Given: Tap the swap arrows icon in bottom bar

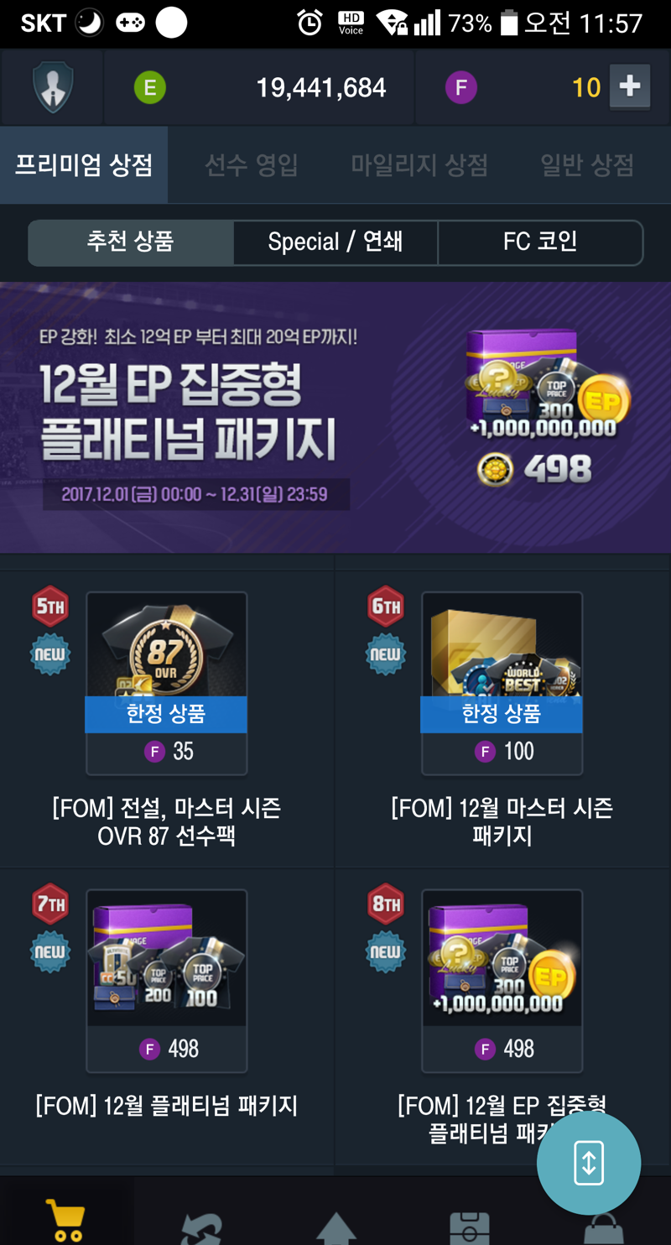Looking at the screenshot, I should tap(201, 1227).
